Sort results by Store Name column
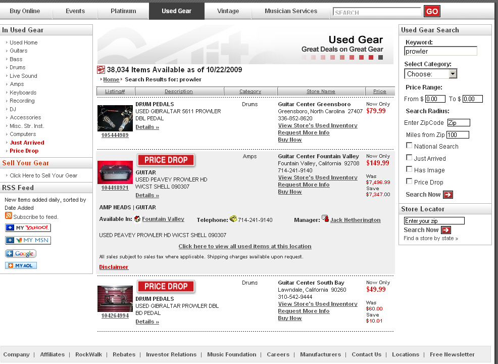This screenshot has height=364, width=498. tap(321, 91)
